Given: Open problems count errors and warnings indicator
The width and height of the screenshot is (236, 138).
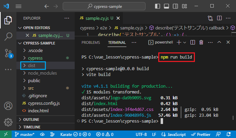Looking at the screenshot, I should (105, 134).
